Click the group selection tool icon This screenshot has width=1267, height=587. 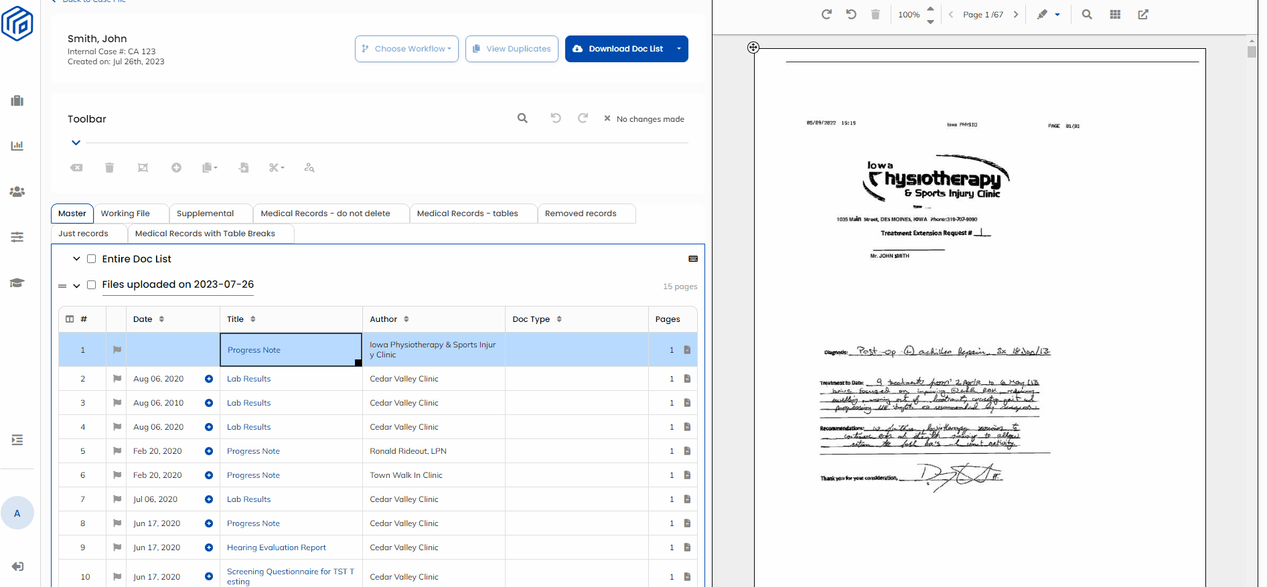tap(143, 167)
